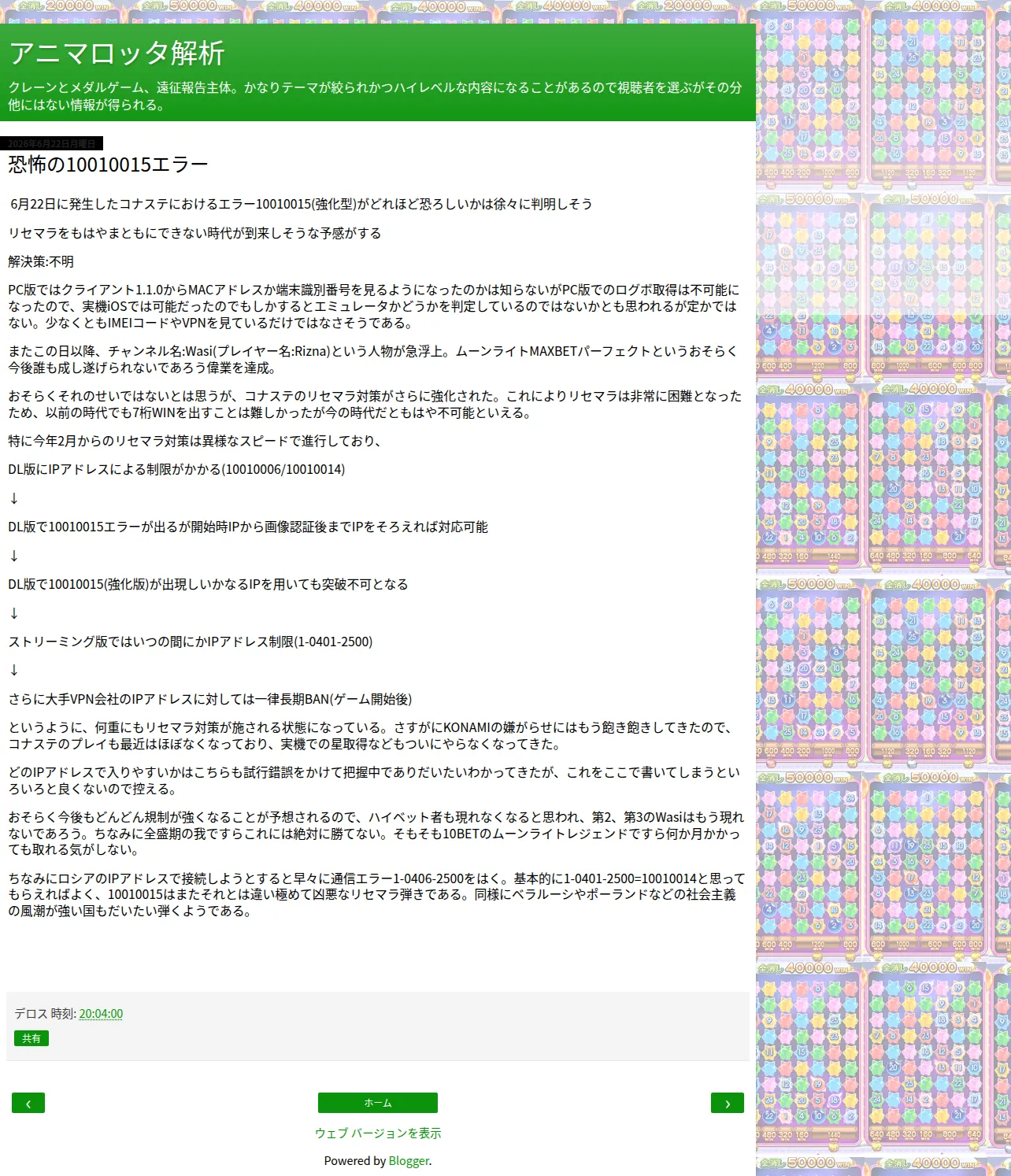Click the paragraph starting おそらくそれのせいではない
The image size is (1011, 1176).
pyautogui.click(x=375, y=404)
